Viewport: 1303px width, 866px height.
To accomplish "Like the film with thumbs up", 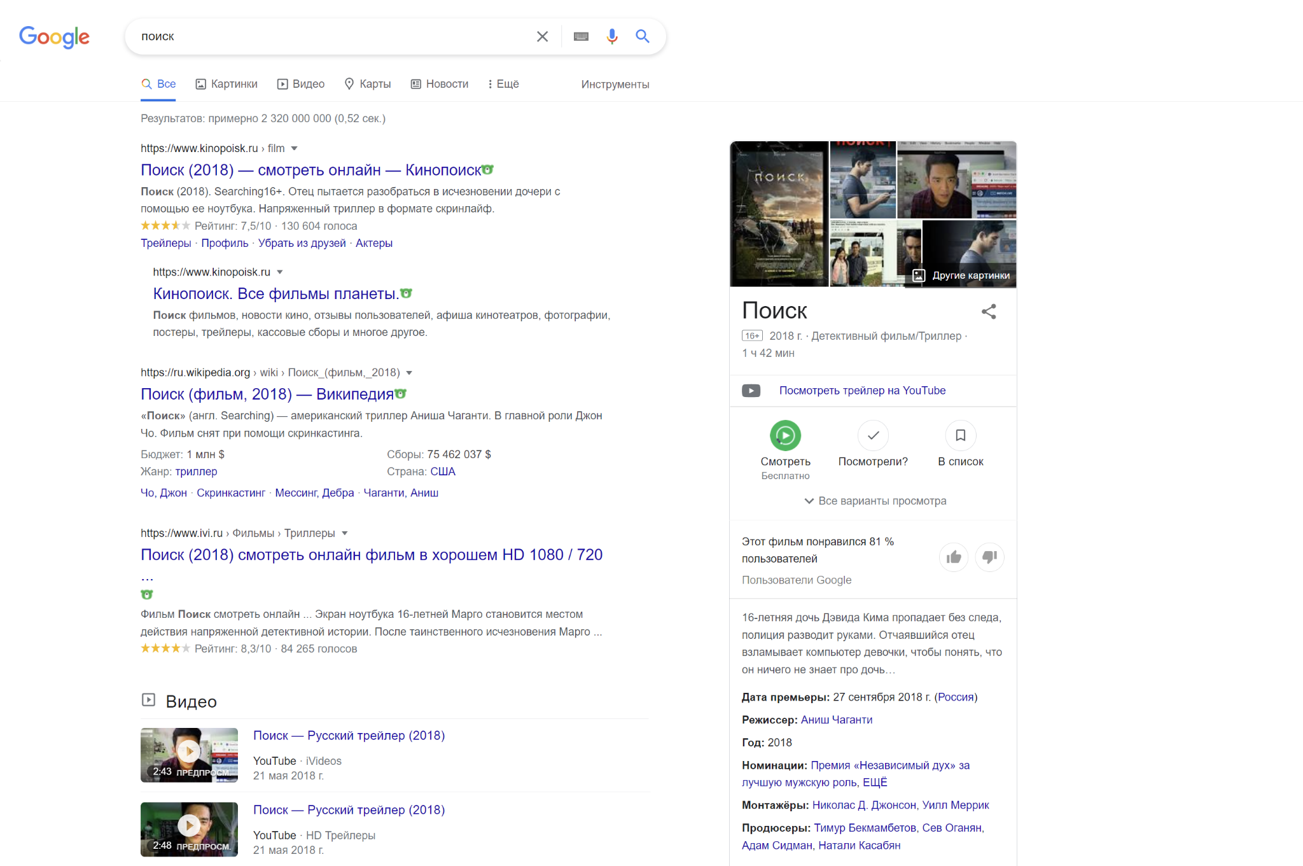I will pyautogui.click(x=954, y=557).
